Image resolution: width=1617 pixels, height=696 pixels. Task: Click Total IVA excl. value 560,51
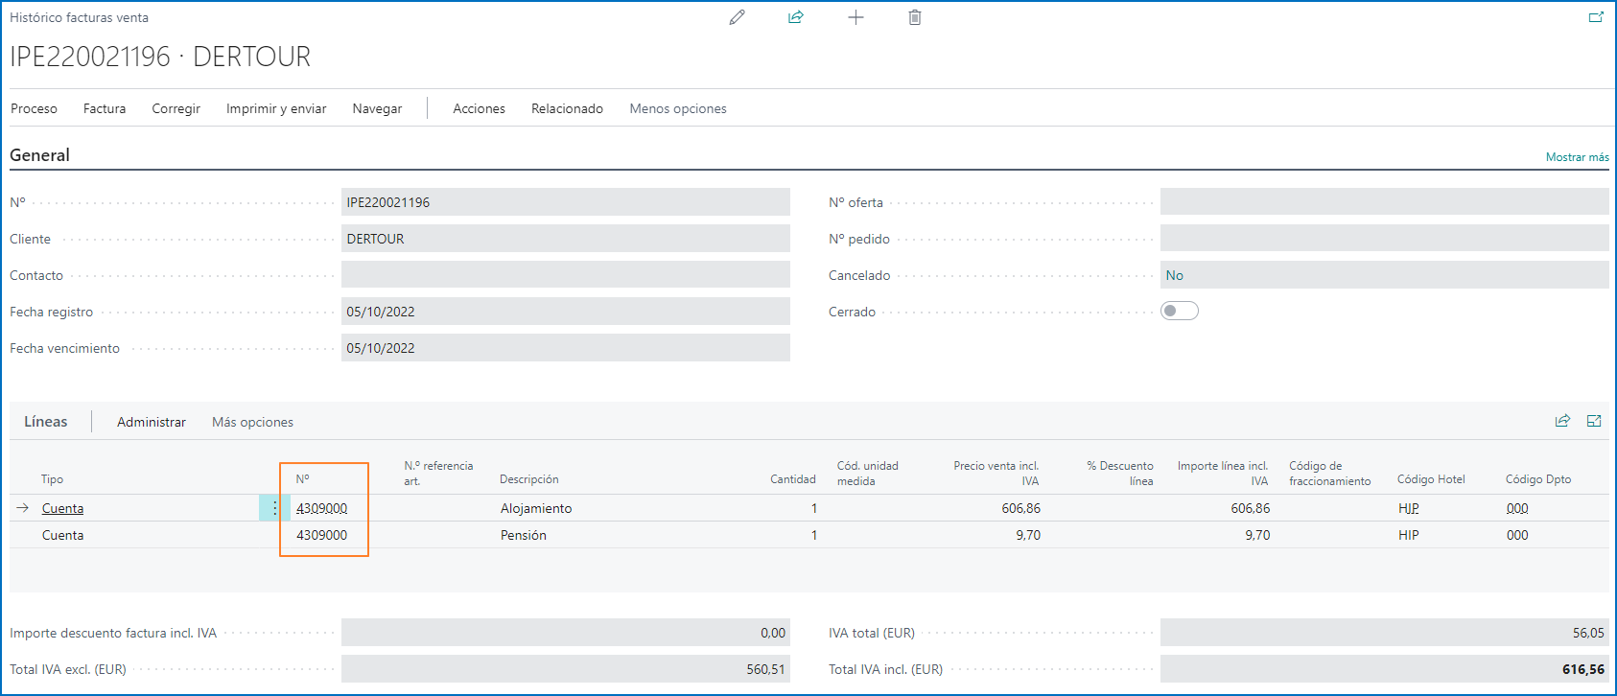point(566,669)
